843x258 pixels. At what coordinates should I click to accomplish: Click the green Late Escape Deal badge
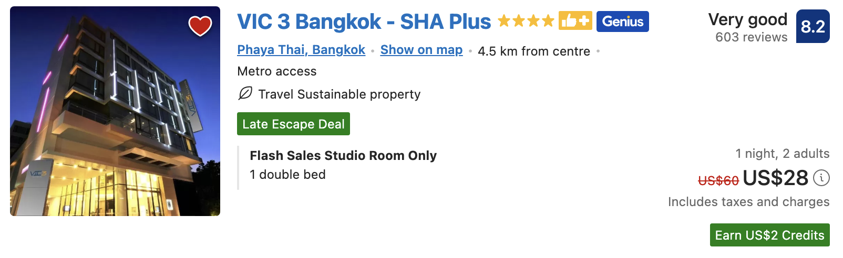point(293,124)
